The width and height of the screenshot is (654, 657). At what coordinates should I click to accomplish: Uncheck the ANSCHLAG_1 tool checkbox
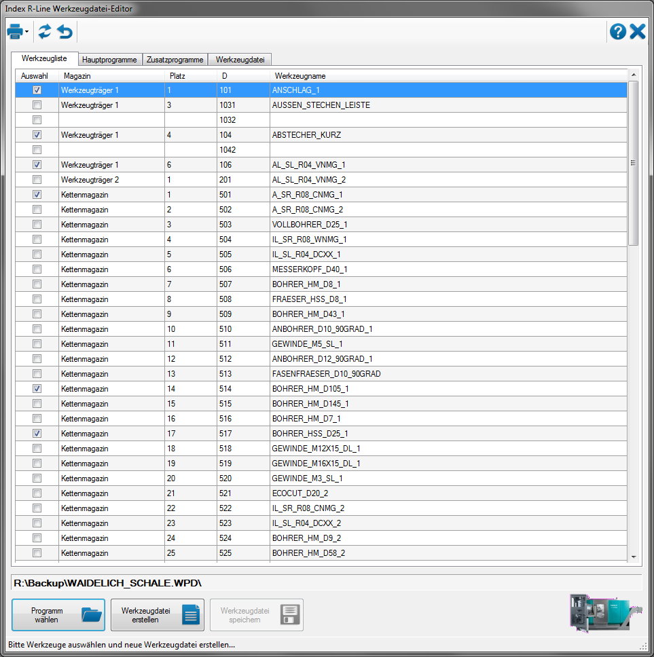(x=37, y=90)
